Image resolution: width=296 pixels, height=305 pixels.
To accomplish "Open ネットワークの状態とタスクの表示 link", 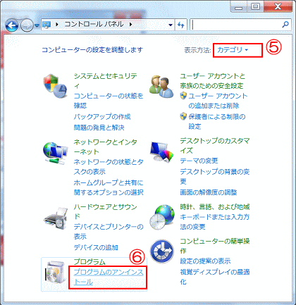I will pyautogui.click(x=109, y=167).
